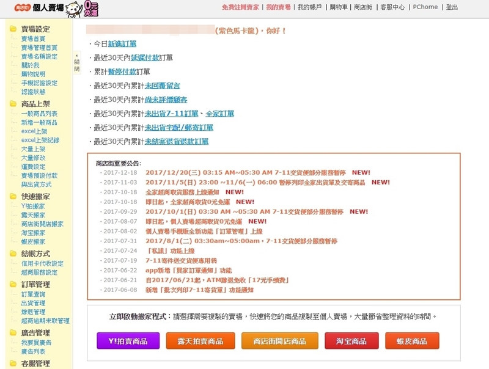Image resolution: width=489 pixels, height=369 pixels.
Task: Open the excel上架 sidebar link
Action: coord(34,131)
